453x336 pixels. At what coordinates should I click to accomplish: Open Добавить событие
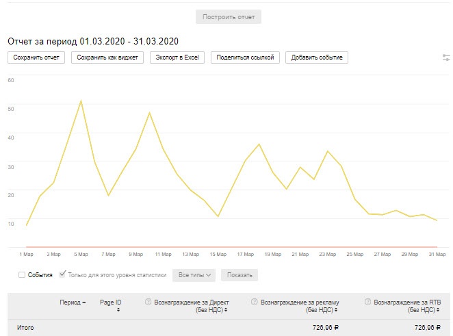[317, 57]
